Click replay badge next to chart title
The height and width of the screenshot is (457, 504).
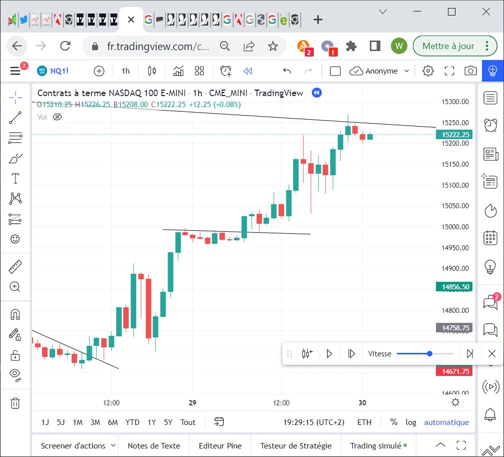(x=317, y=93)
